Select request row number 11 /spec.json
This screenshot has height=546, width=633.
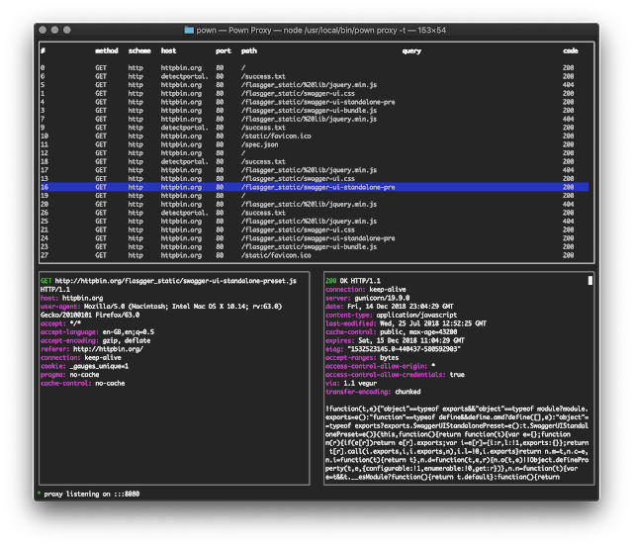click(x=315, y=144)
